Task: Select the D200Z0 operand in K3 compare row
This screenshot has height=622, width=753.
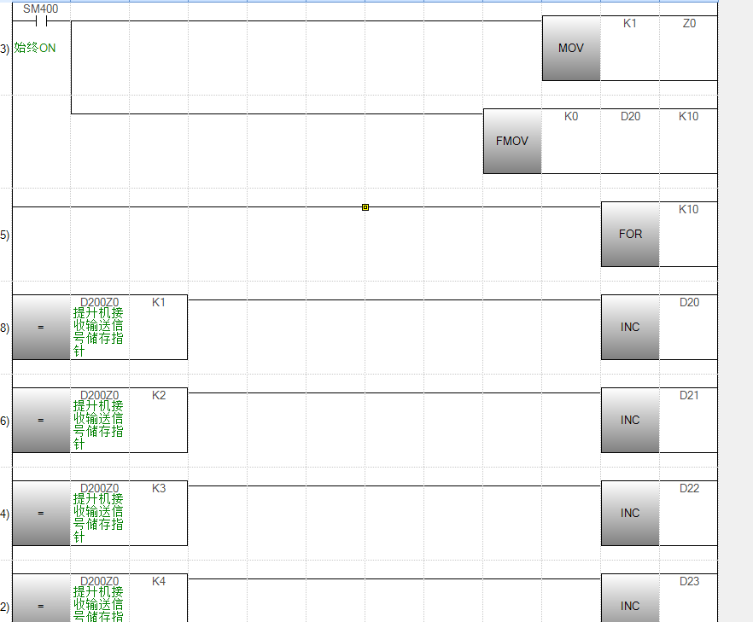Action: [99, 488]
